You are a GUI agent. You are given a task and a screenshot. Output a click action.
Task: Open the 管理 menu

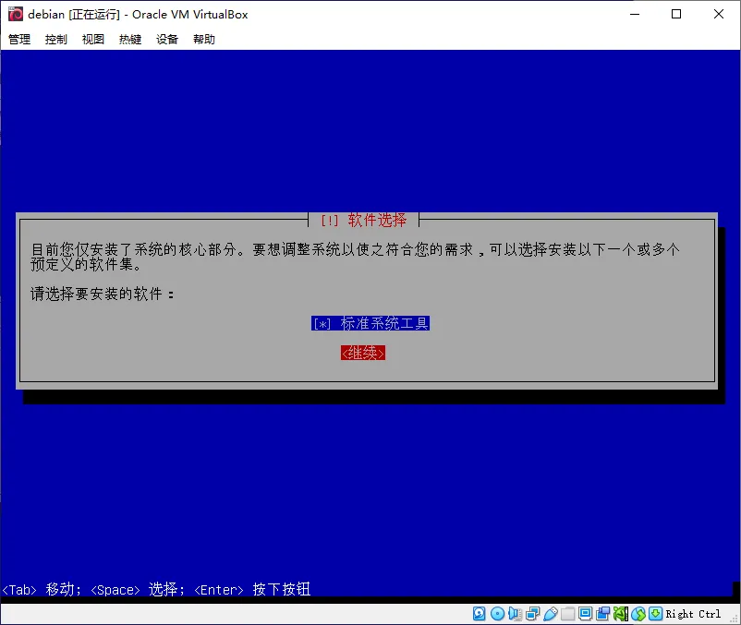(x=19, y=39)
